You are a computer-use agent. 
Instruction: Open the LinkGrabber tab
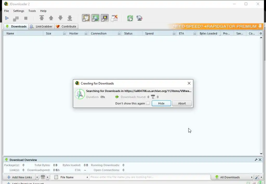41,26
